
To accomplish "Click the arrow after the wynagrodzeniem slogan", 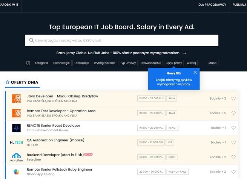I will tap(184, 53).
